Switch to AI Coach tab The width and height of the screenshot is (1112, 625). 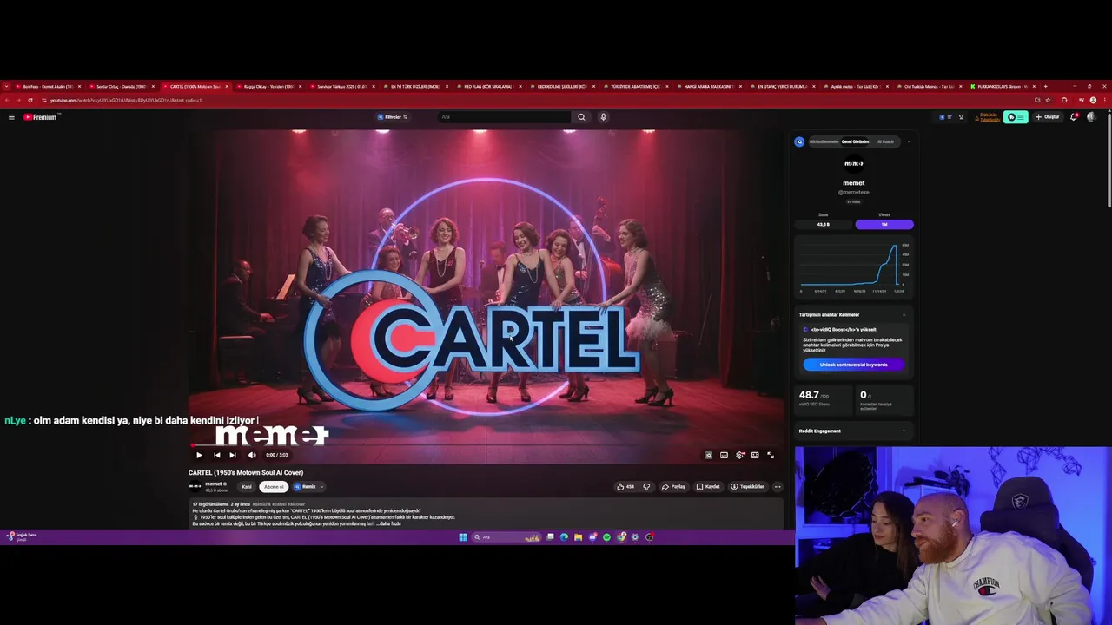coord(885,141)
